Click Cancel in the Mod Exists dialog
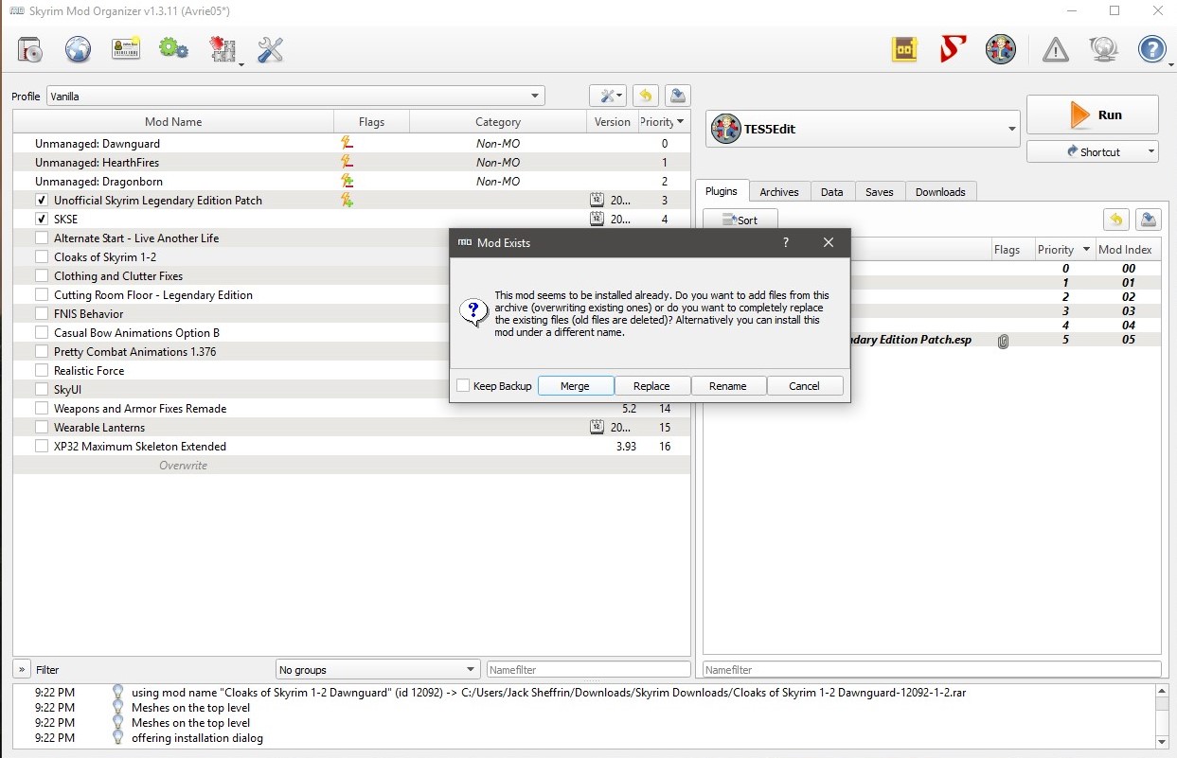Viewport: 1177px width, 758px height. tap(805, 386)
